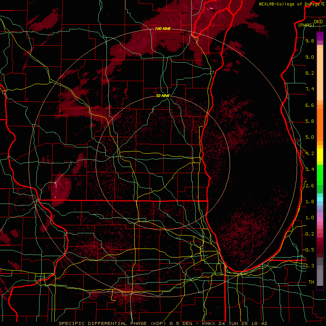Pick the cyan segment of the color bar
This screenshot has width=326, height=326.
click(320, 199)
